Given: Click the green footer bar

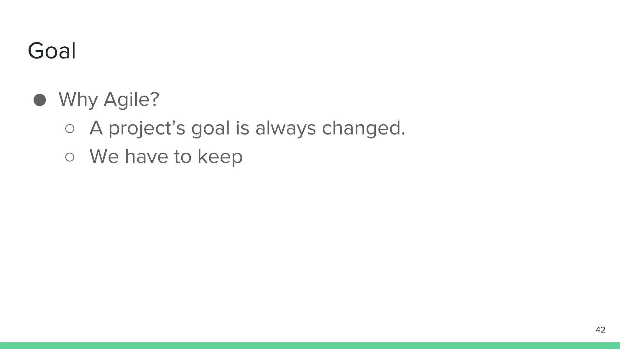Looking at the screenshot, I should [x=310, y=346].
